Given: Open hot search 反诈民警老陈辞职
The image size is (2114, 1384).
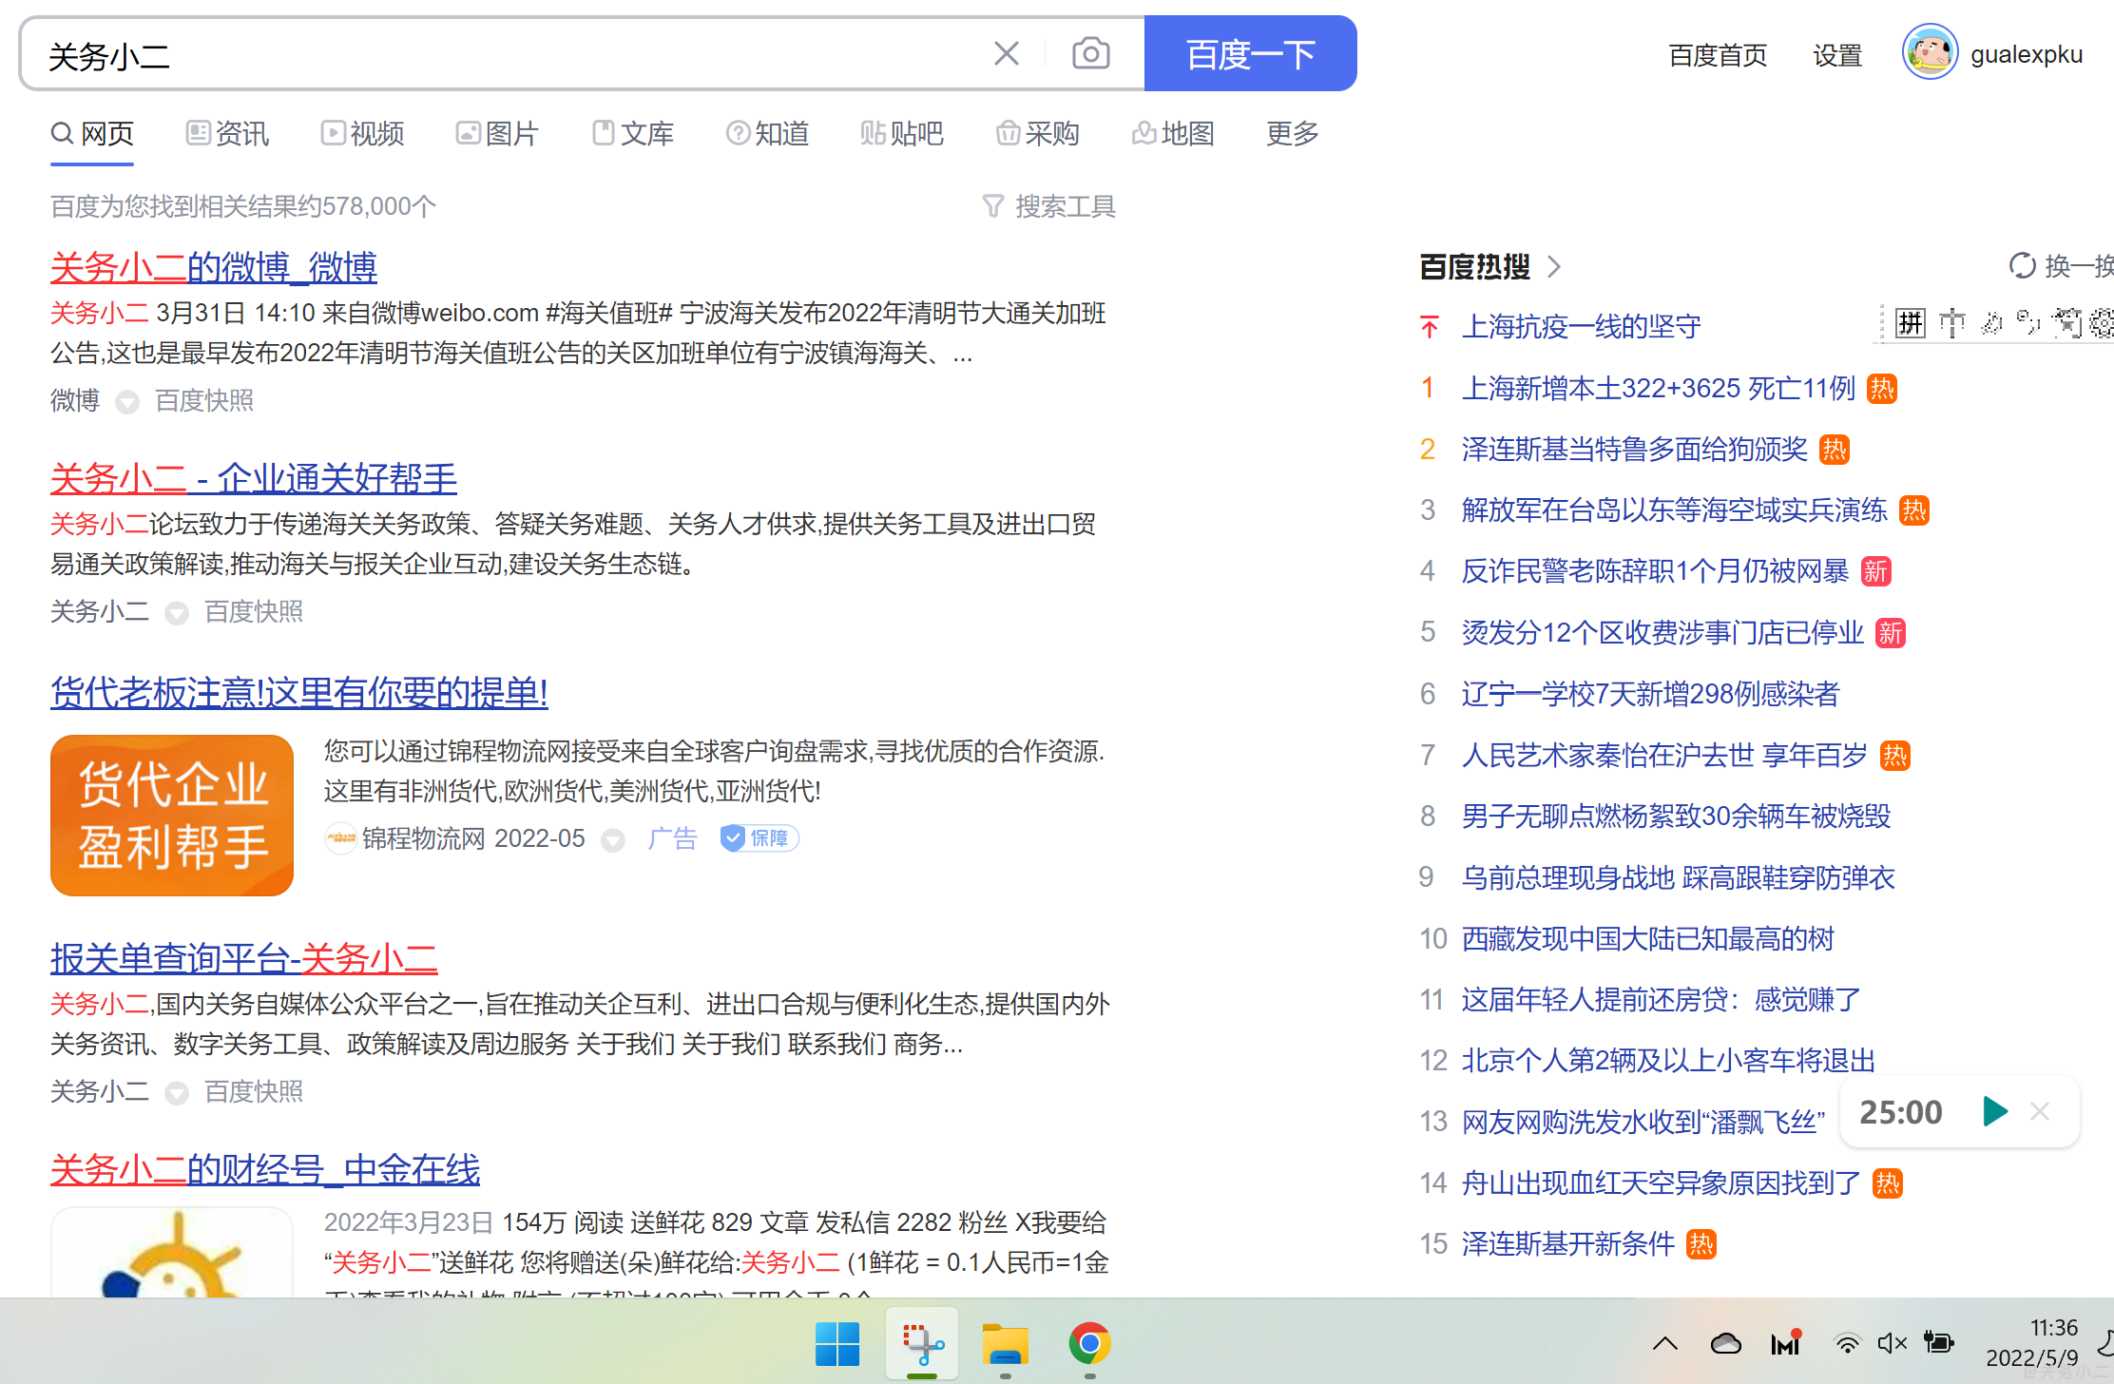Looking at the screenshot, I should 1655,571.
